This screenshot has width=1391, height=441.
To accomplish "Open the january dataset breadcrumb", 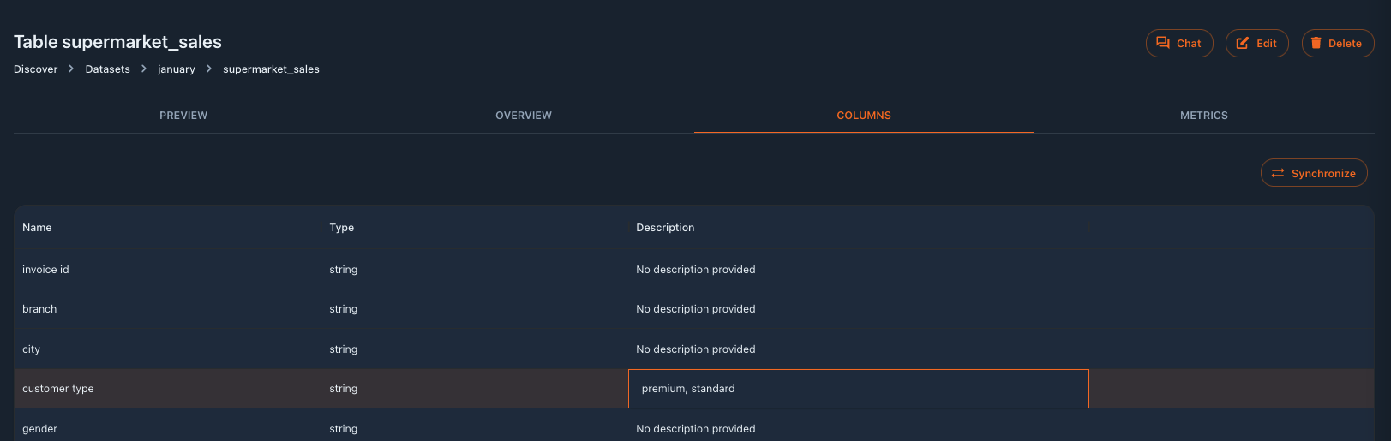I will click(177, 69).
